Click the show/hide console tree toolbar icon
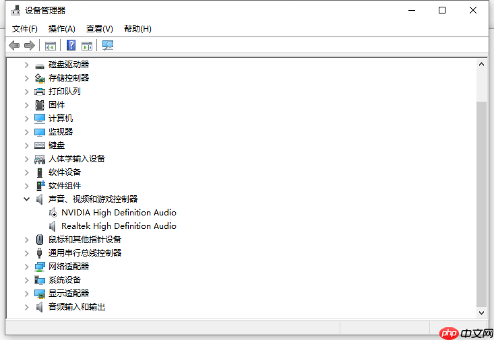This screenshot has width=494, height=340. click(51, 46)
